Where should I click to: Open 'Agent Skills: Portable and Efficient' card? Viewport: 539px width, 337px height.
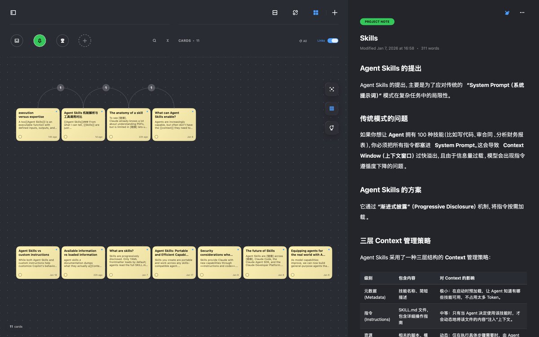tap(174, 262)
